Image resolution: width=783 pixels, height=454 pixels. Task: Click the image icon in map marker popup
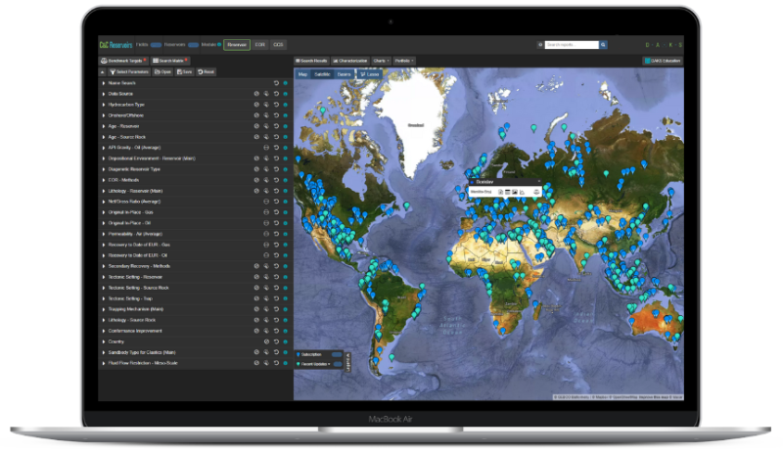[x=514, y=191]
